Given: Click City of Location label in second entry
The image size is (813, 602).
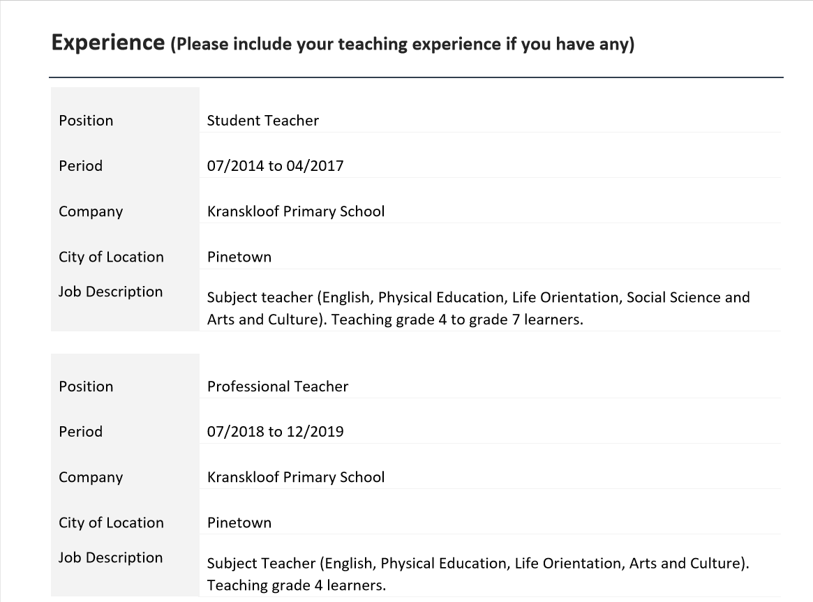Looking at the screenshot, I should (111, 522).
